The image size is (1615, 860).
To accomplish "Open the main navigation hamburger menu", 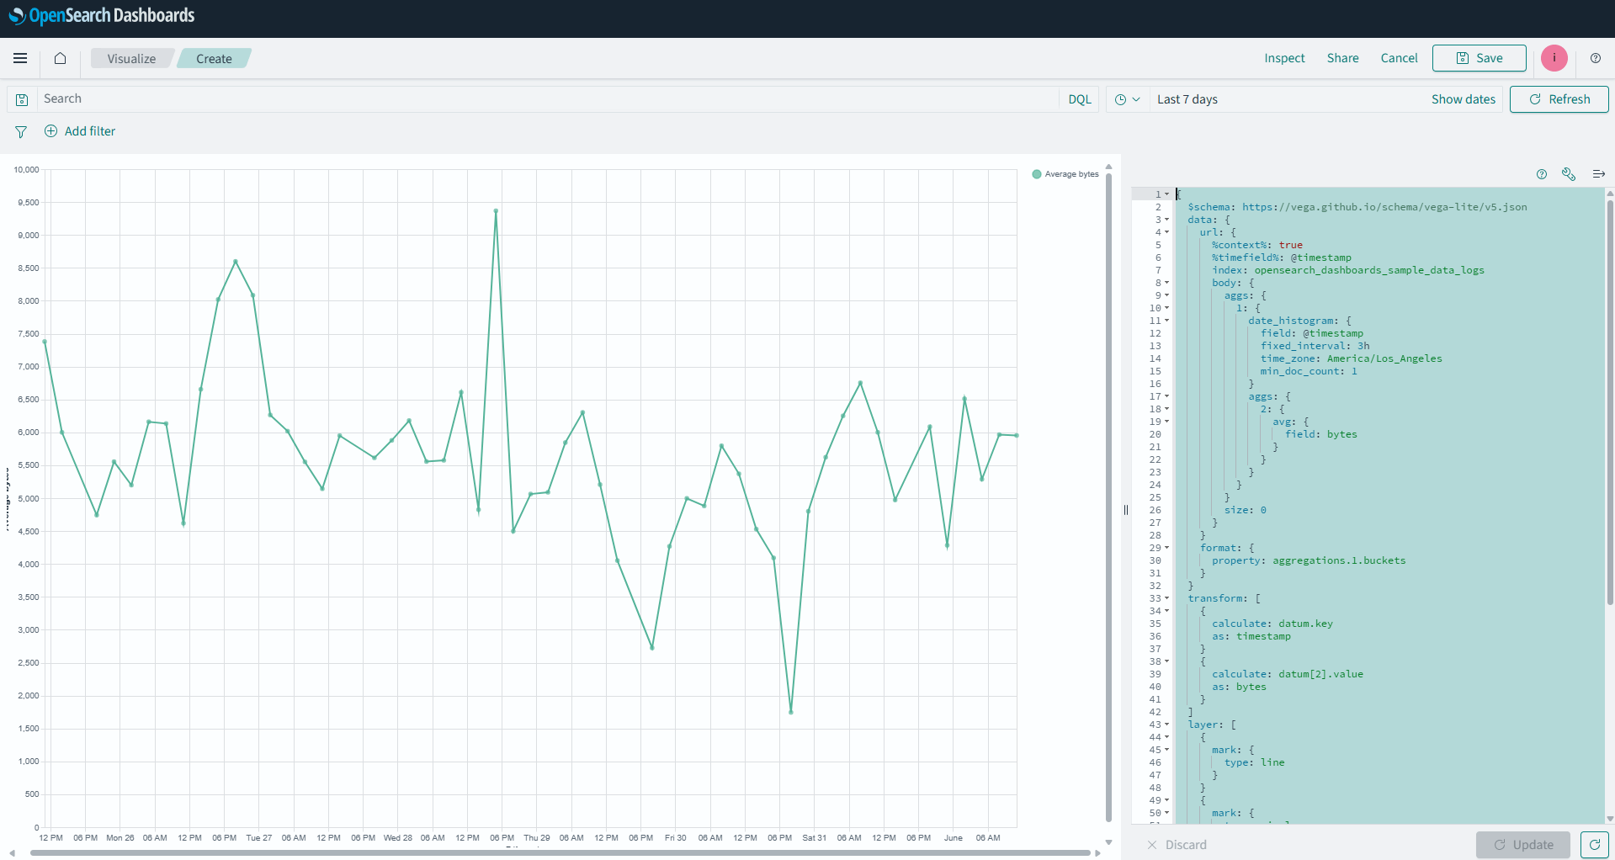I will click(20, 58).
